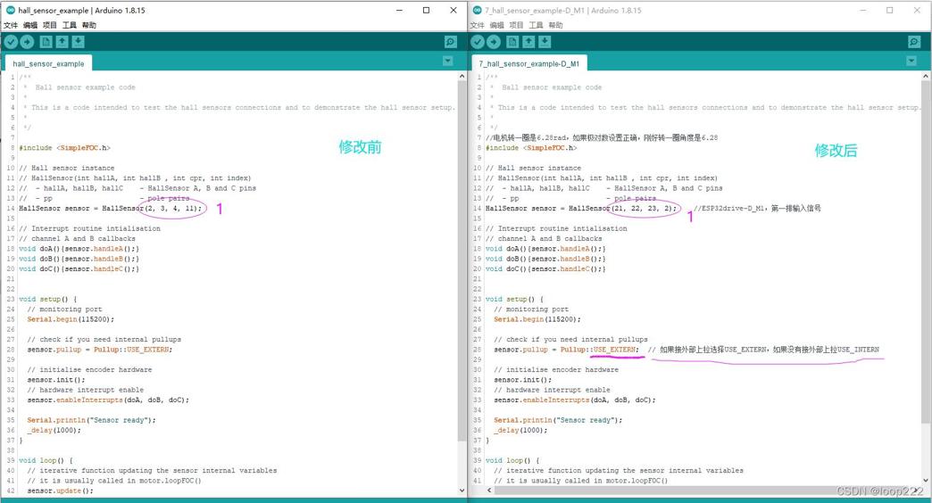The width and height of the screenshot is (932, 503).
Task: Click scroll-up arrow in hall_sensor_example editor
Action: pos(462,77)
